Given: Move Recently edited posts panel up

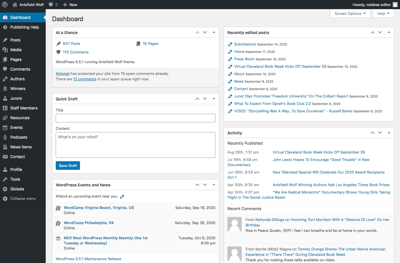Looking at the screenshot, I should 373,32.
